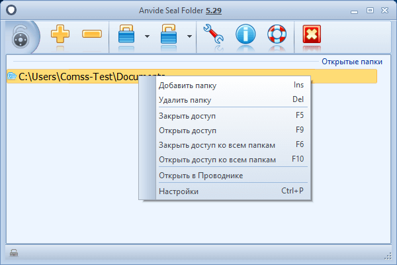Click the blue information icon

pyautogui.click(x=245, y=34)
